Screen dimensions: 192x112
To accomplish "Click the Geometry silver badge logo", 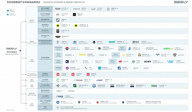I will point(93,9).
